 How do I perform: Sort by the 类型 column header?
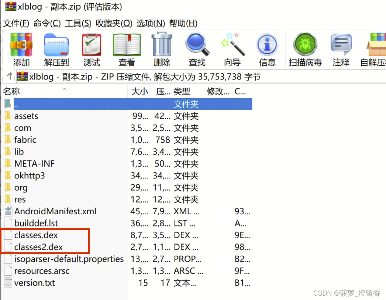pos(188,92)
